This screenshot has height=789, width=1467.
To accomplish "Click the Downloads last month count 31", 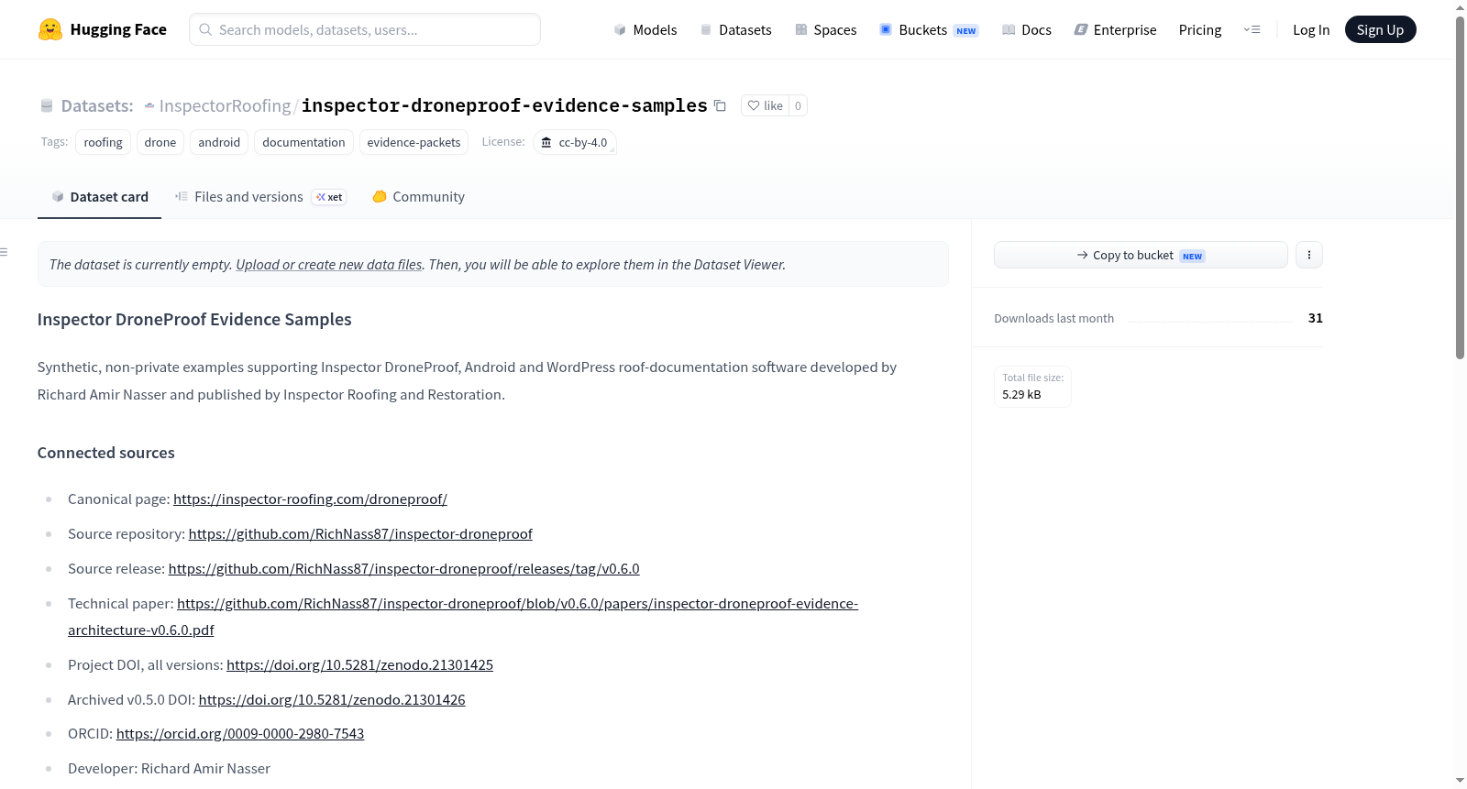I will pyautogui.click(x=1316, y=318).
